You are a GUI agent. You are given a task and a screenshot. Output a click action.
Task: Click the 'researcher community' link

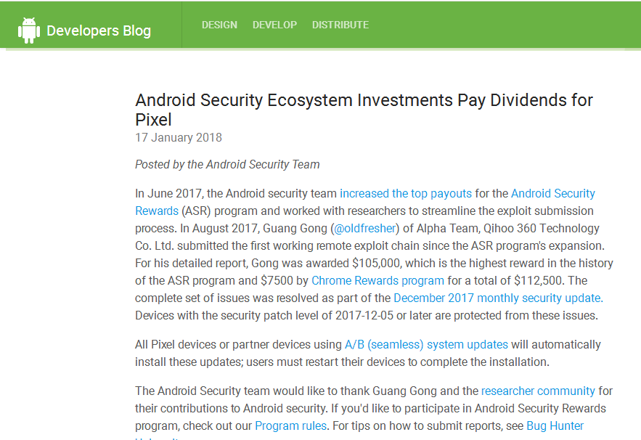(538, 391)
